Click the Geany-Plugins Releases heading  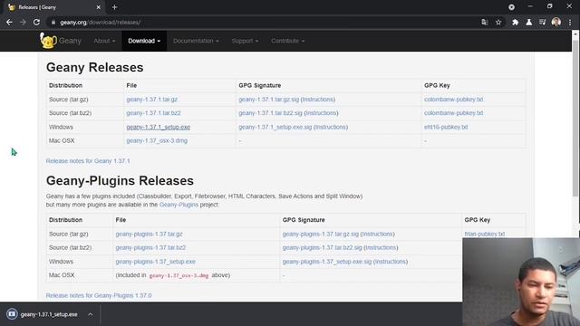120,181
